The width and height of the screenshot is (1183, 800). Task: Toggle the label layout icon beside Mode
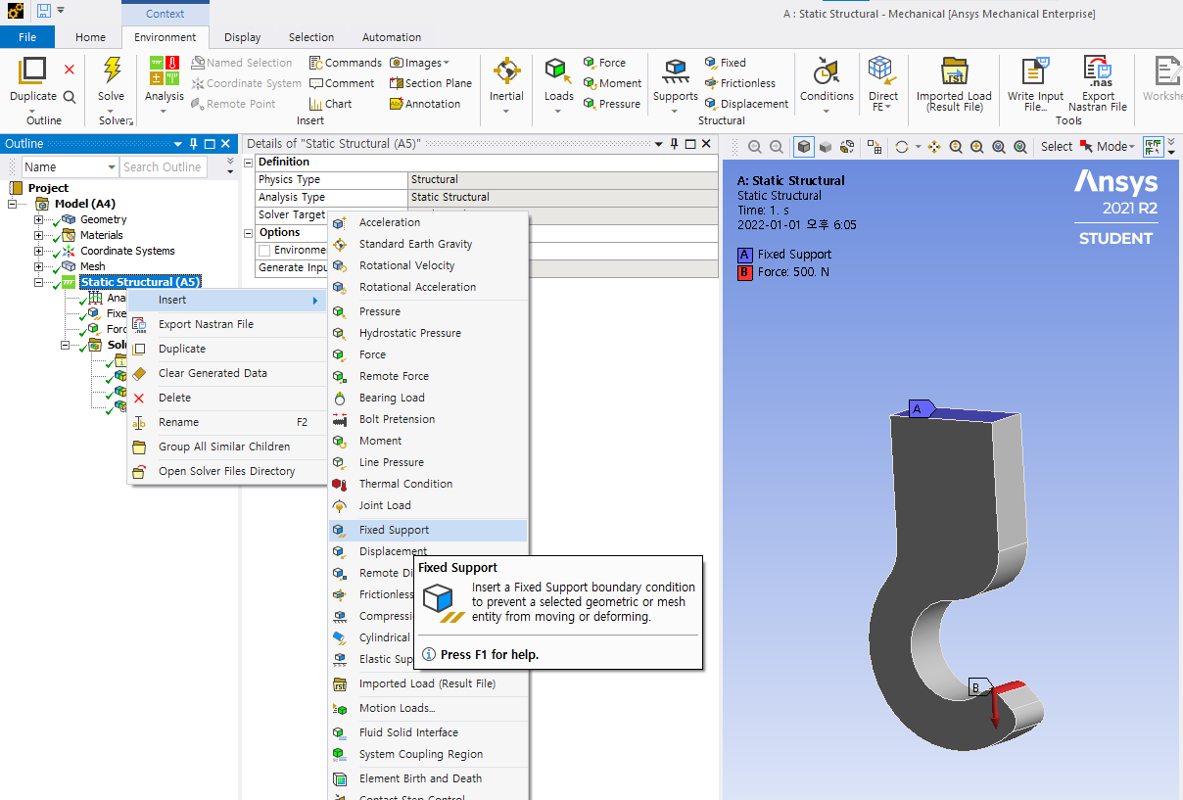(x=1152, y=147)
